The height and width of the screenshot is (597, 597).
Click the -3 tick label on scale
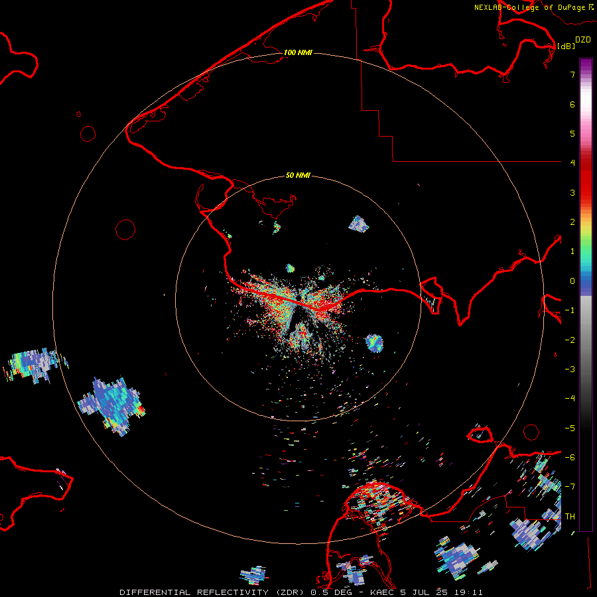pos(570,369)
